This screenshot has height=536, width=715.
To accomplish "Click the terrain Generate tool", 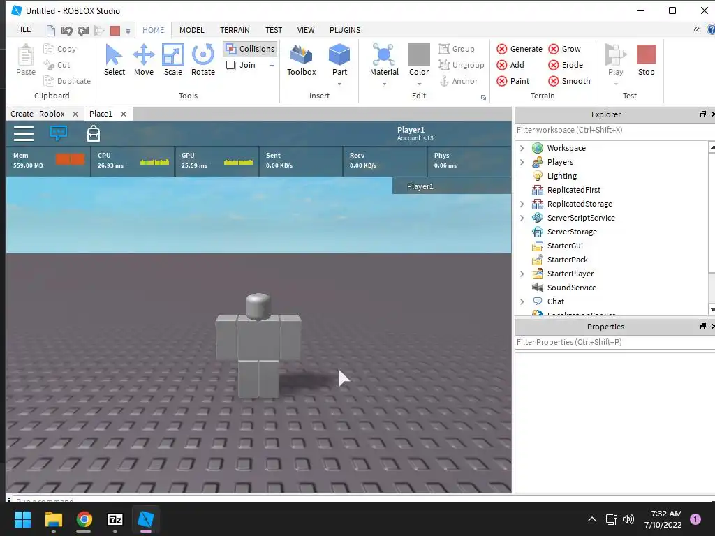I will click(519, 49).
